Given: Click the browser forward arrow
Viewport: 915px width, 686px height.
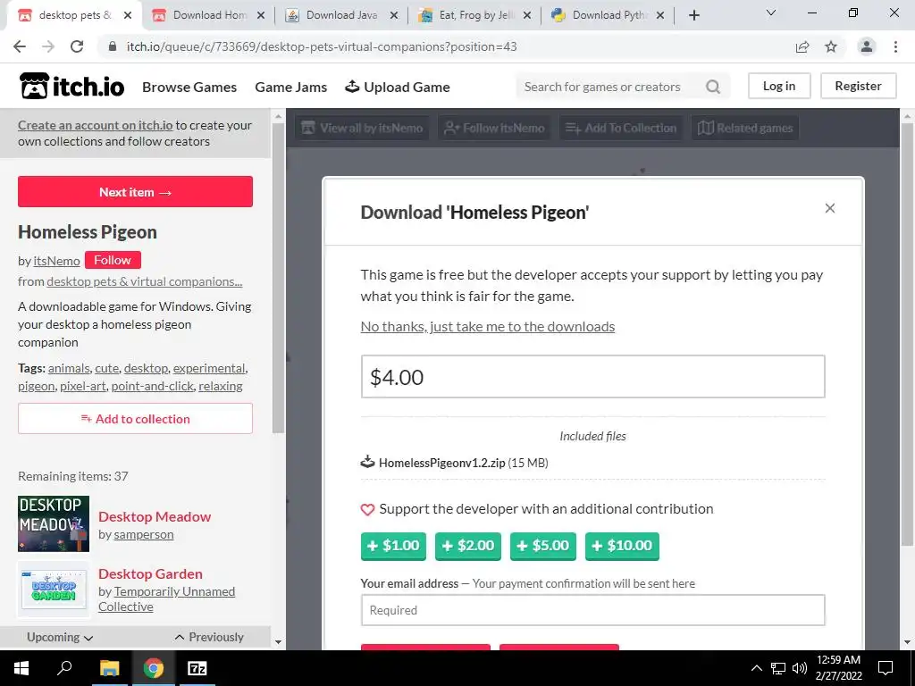Looking at the screenshot, I should point(48,46).
